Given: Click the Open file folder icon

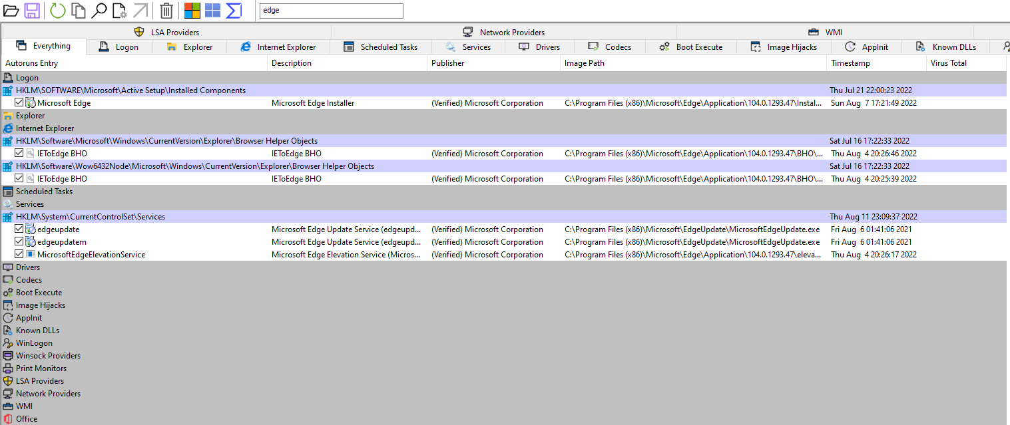Looking at the screenshot, I should pyautogui.click(x=11, y=11).
